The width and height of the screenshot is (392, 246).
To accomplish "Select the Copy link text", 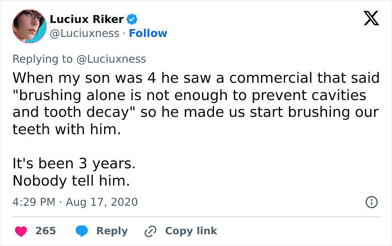I will pyautogui.click(x=191, y=231).
